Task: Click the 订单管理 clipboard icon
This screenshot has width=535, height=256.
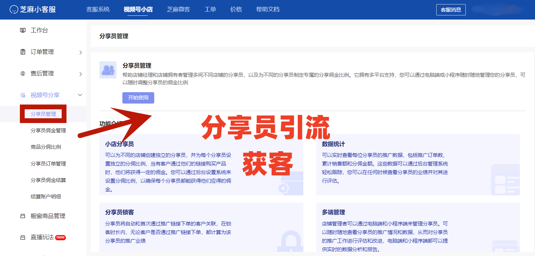Action: [x=23, y=52]
